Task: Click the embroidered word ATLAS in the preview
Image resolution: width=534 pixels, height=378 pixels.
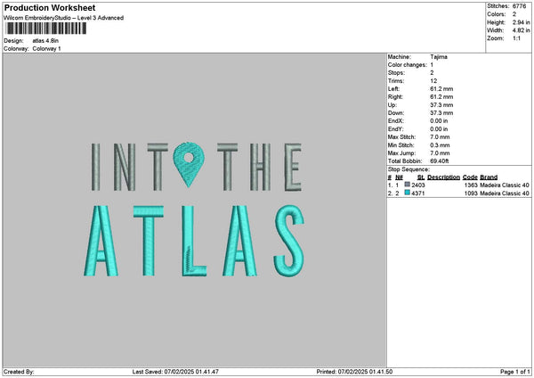Action: click(x=194, y=241)
